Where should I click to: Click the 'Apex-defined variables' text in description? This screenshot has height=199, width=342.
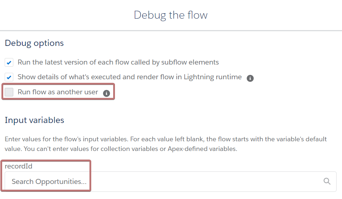tap(202, 149)
